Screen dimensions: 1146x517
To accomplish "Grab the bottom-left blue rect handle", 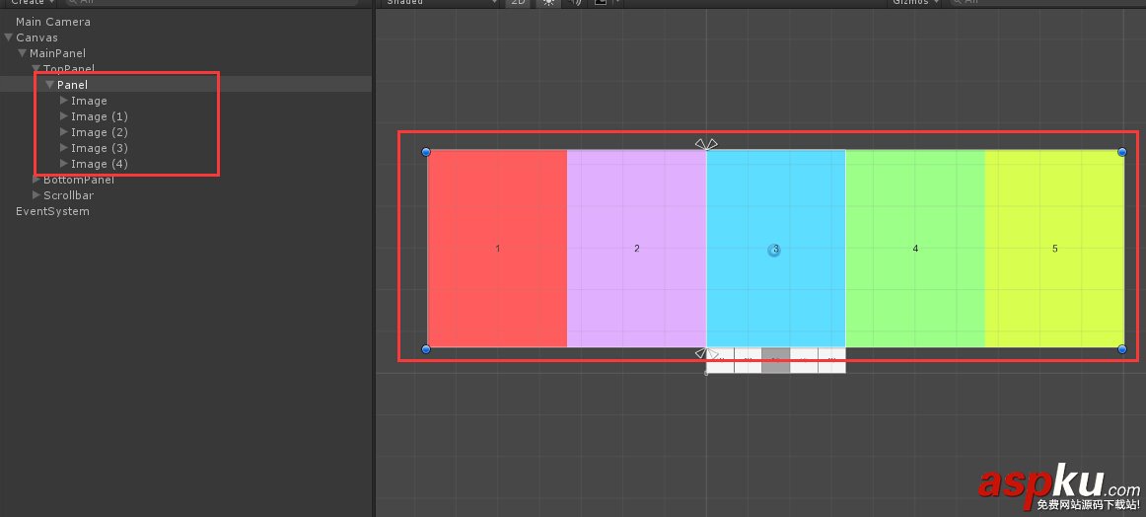I will click(426, 349).
